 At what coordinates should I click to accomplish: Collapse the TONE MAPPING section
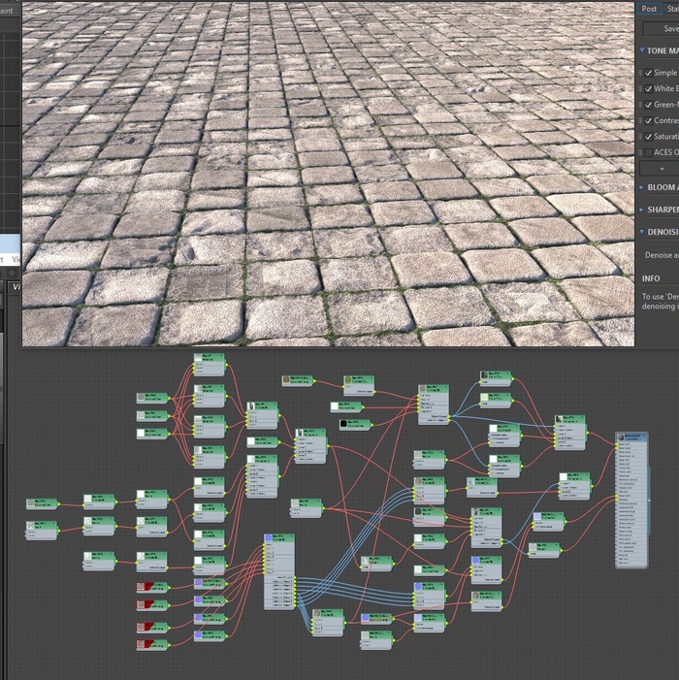click(642, 50)
